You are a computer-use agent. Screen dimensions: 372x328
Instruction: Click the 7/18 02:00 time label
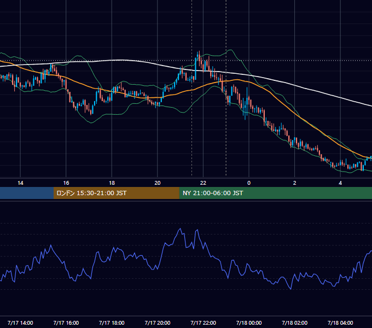(295, 323)
